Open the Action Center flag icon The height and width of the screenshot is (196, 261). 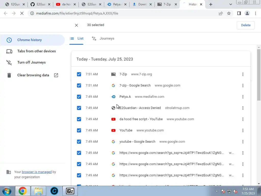(x=223, y=191)
